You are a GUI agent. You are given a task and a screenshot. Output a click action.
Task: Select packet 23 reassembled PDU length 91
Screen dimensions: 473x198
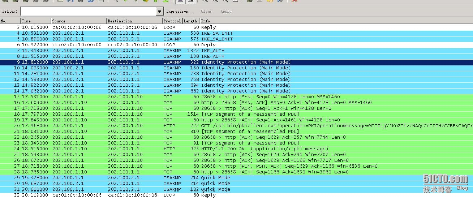[236, 143]
